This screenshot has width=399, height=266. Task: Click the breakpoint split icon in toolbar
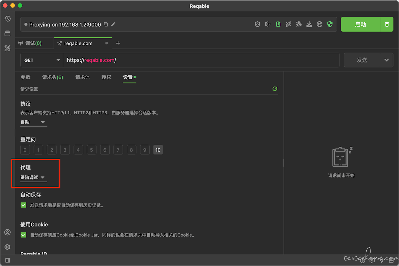[268, 24]
